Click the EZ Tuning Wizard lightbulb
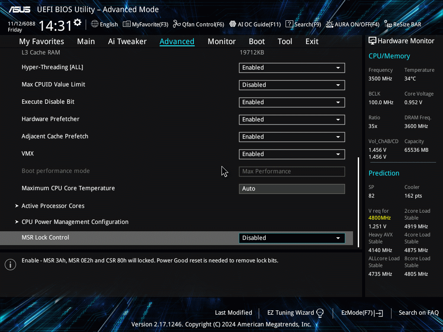443x332 pixels. point(320,313)
